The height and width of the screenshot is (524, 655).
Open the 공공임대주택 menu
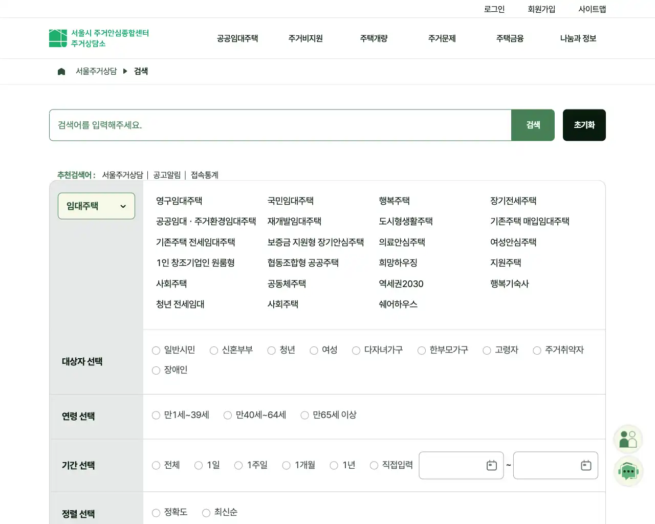tap(237, 38)
